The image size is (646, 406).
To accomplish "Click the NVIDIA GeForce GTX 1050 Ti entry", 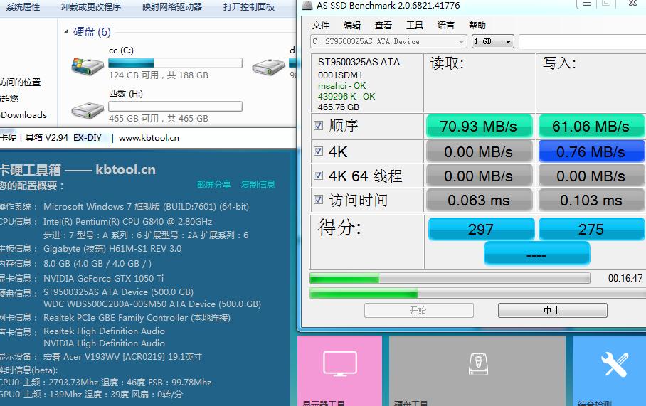I will [x=103, y=278].
